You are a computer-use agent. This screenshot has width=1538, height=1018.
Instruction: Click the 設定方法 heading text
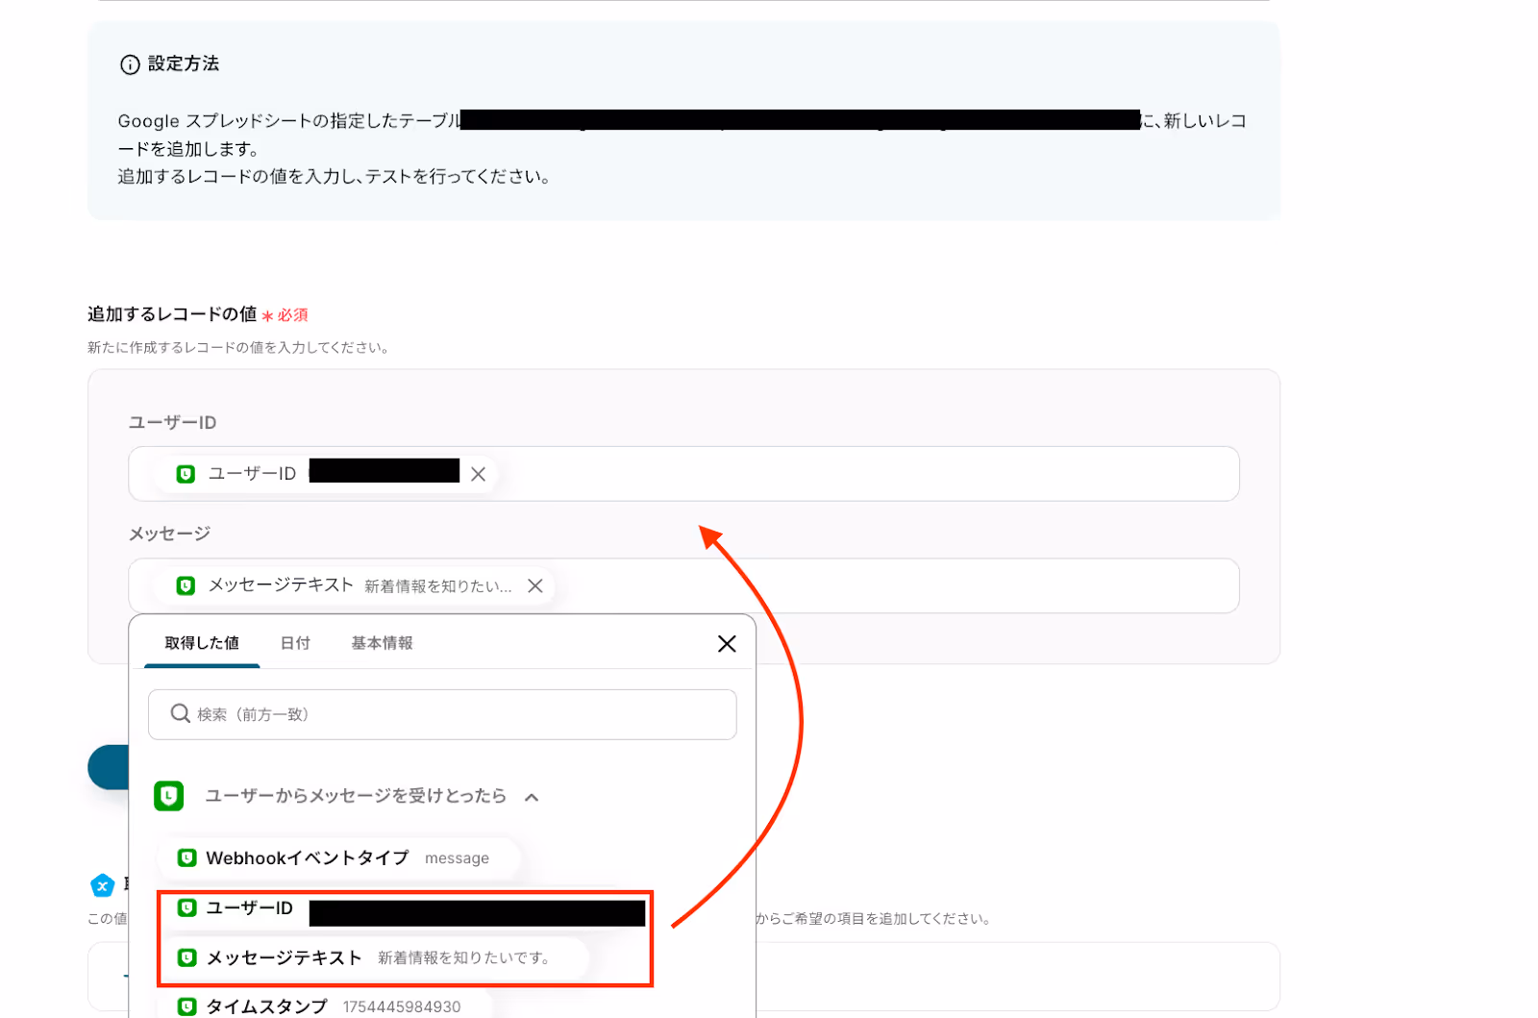(x=184, y=64)
